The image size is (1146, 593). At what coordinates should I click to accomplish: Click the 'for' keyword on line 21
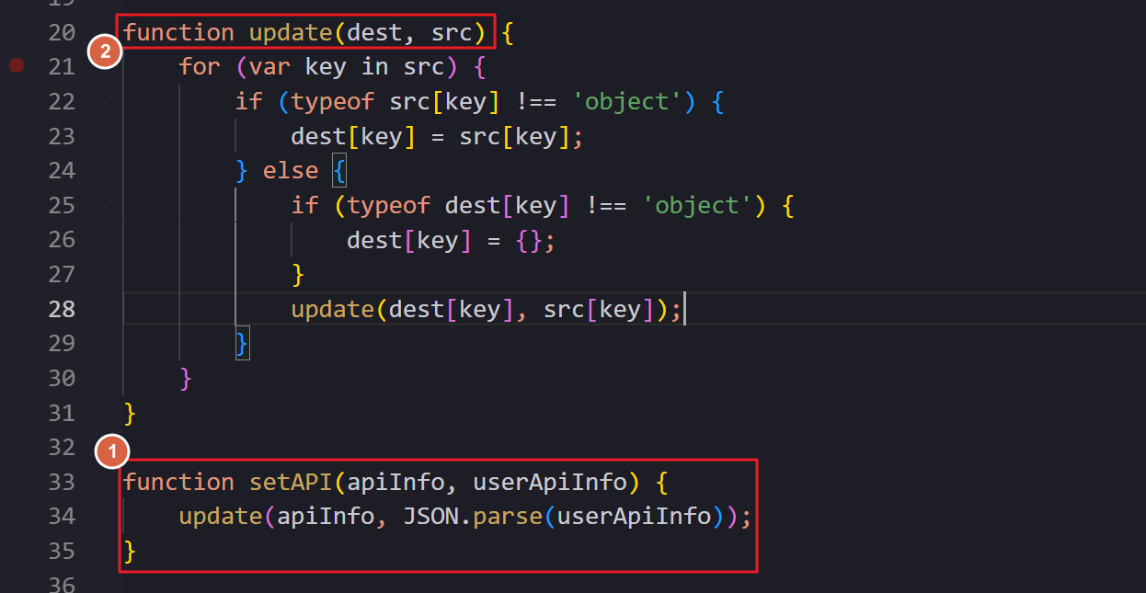pyautogui.click(x=200, y=66)
